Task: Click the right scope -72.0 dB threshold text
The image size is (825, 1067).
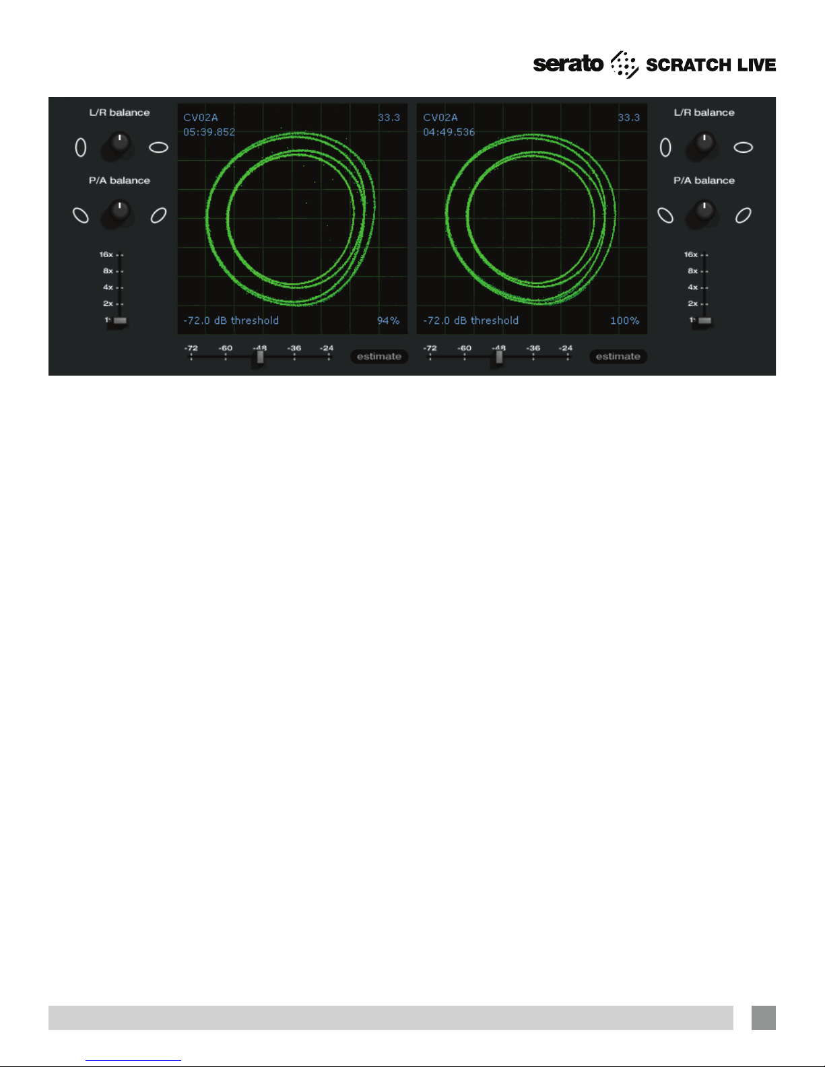Action: click(471, 321)
